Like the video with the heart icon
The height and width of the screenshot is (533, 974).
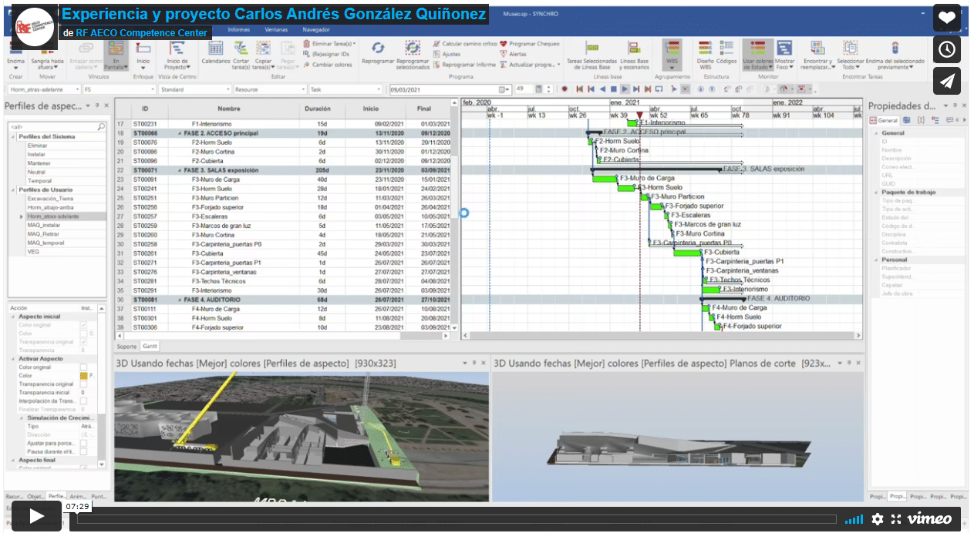[947, 18]
